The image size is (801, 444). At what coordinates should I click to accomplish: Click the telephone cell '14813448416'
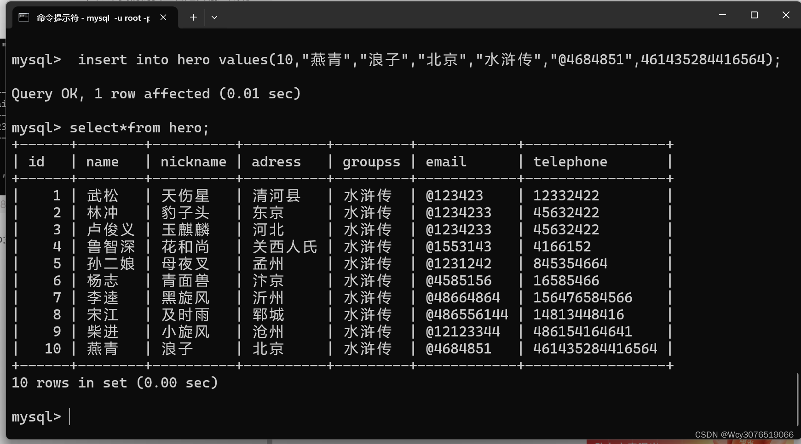pos(579,315)
